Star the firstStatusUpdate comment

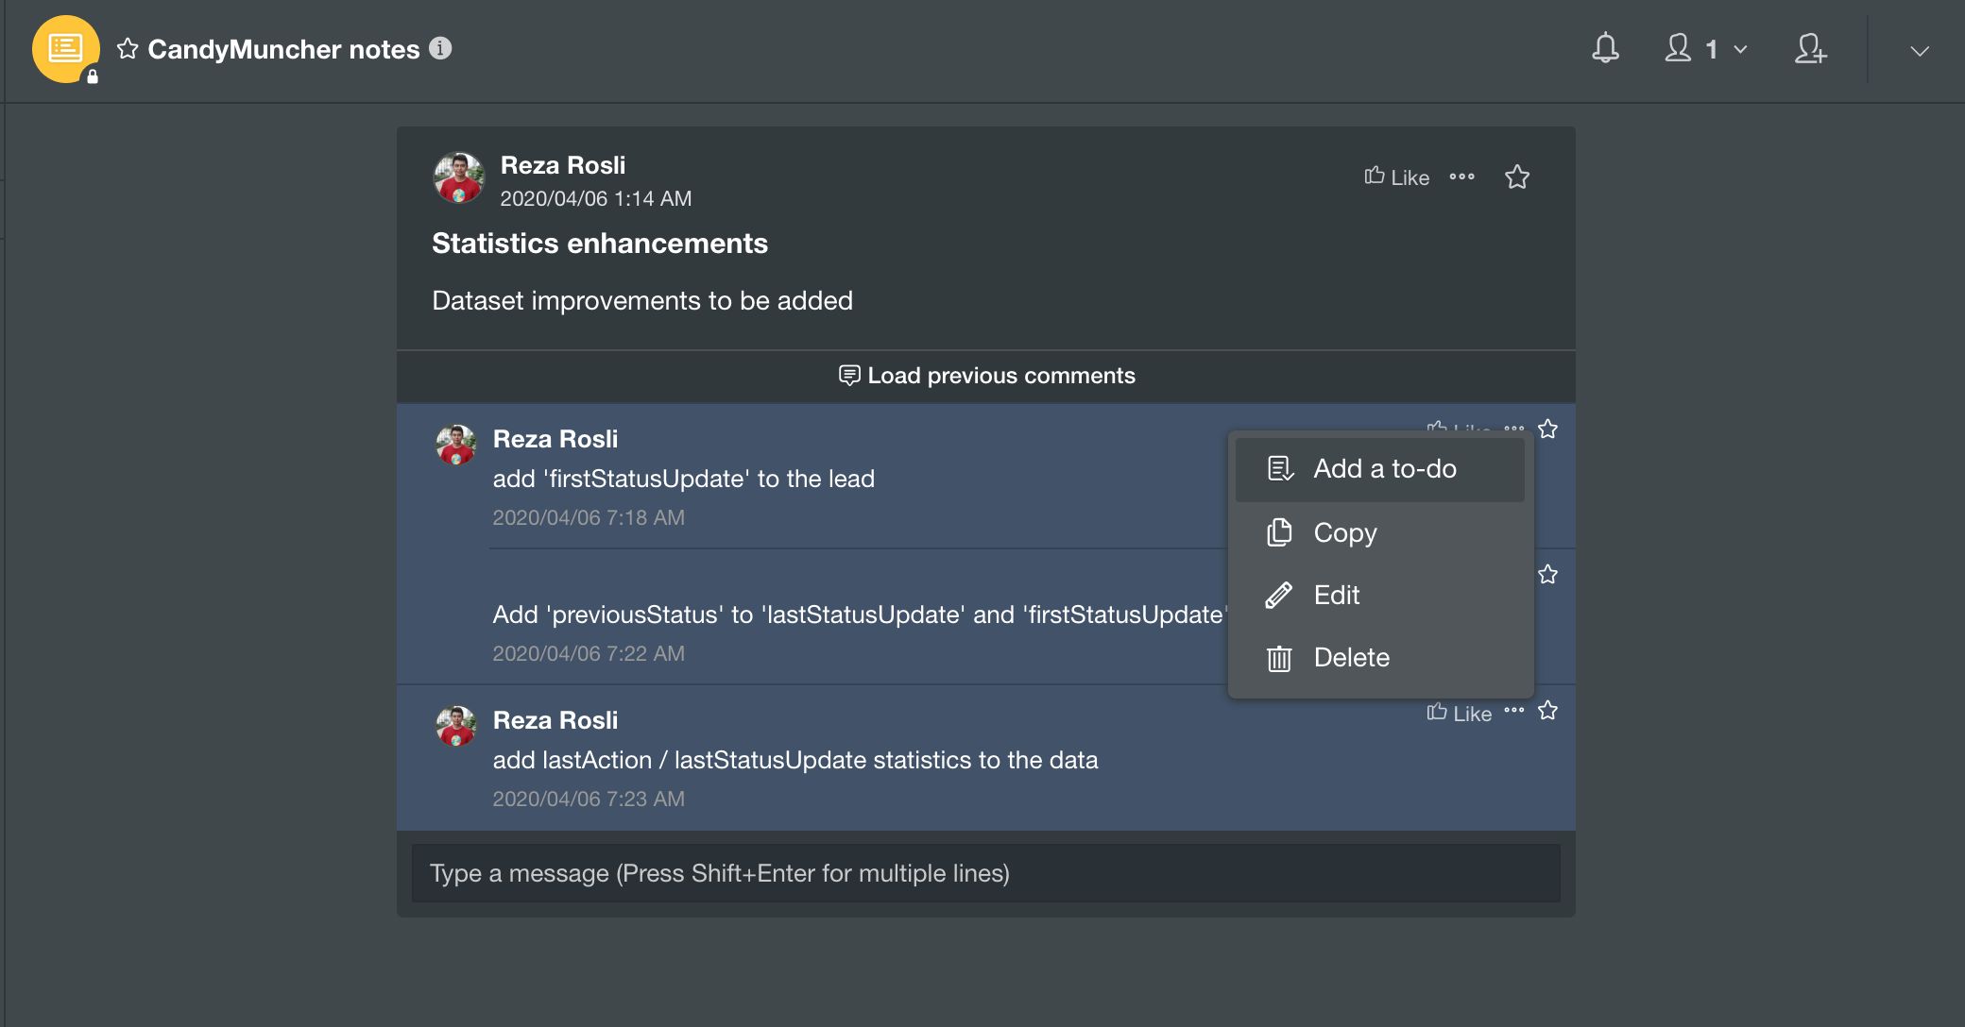(x=1547, y=429)
